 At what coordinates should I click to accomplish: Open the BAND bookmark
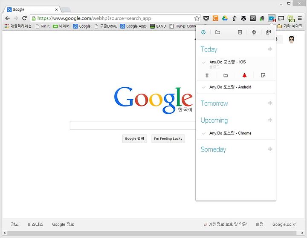pyautogui.click(x=158, y=26)
